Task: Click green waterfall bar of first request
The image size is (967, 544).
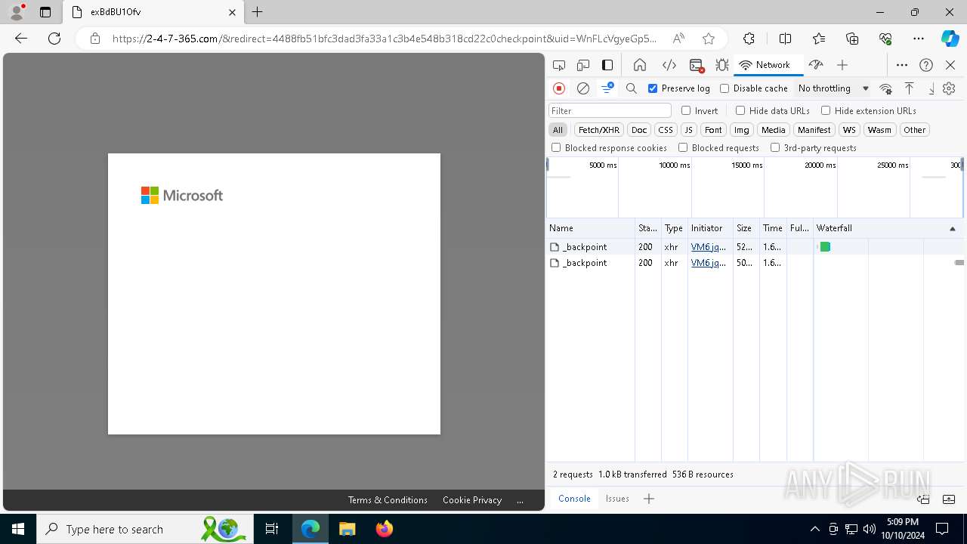Action: [x=825, y=247]
